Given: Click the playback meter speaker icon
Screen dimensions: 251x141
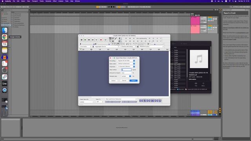Looking at the screenshot, I should pos(119,41).
